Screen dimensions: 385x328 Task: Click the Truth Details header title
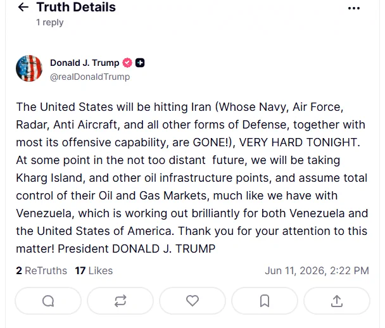(x=76, y=7)
